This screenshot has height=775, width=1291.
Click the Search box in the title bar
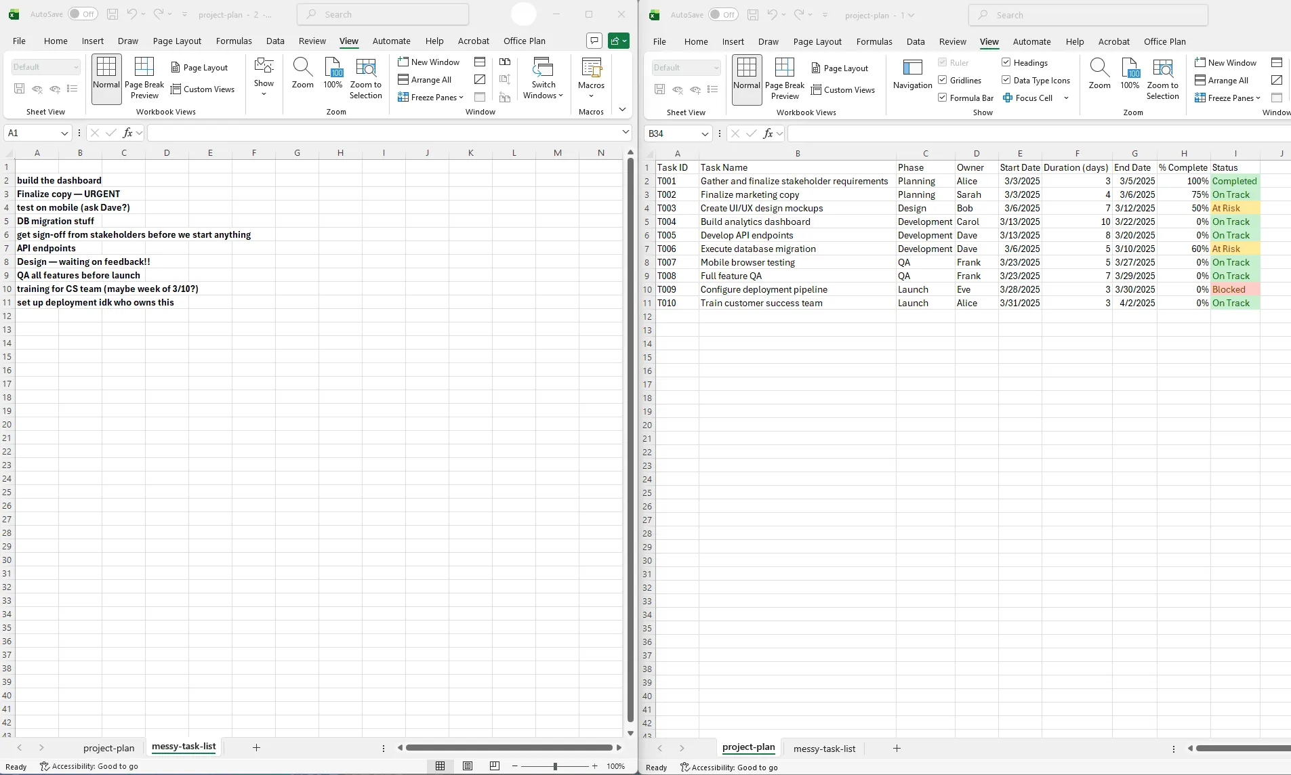[384, 14]
